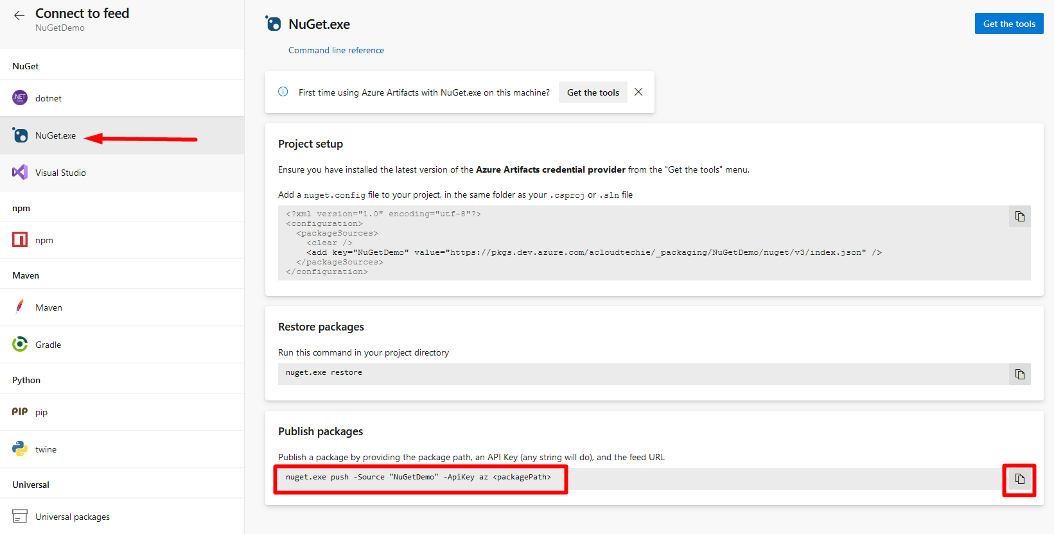The image size is (1054, 534).
Task: Click the NuGet.exe icon in sidebar
Action: pyautogui.click(x=20, y=135)
